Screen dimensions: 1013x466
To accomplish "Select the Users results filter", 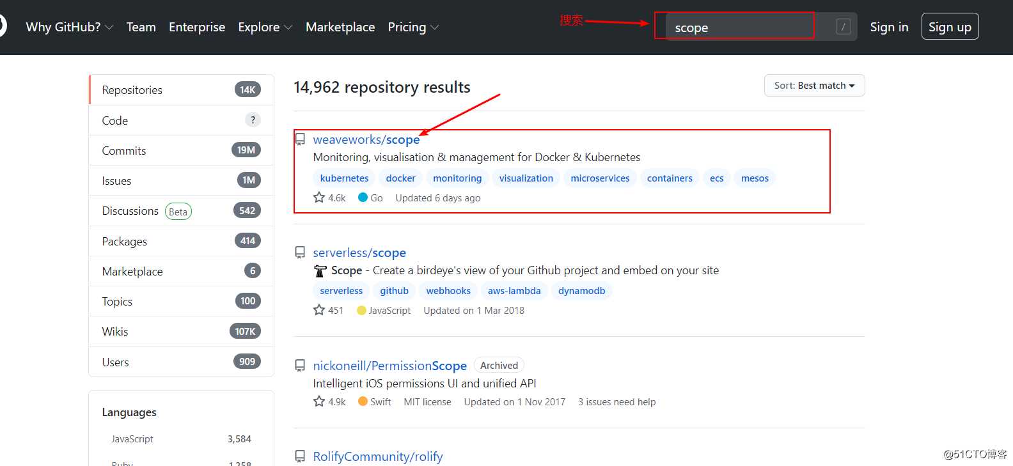I will [182, 362].
